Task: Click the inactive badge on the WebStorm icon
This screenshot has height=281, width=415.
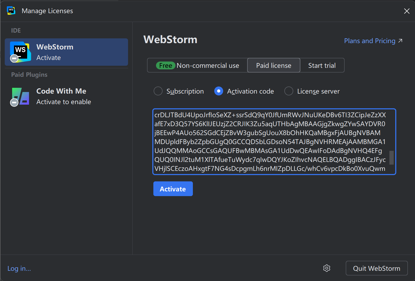Action: tap(14, 58)
